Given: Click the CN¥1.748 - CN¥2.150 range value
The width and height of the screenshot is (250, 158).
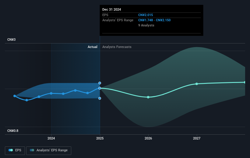Looking at the screenshot, I should click(x=154, y=20).
